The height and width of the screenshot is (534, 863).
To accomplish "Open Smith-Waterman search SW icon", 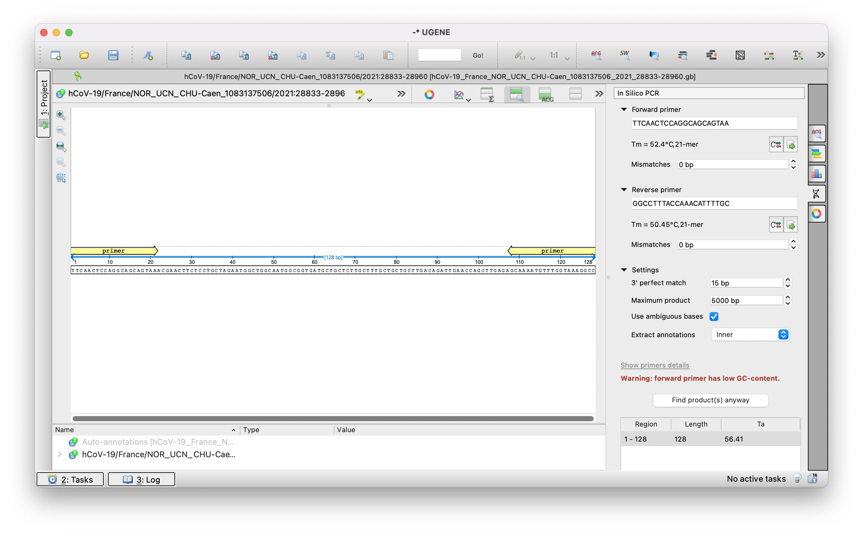I will pos(624,55).
